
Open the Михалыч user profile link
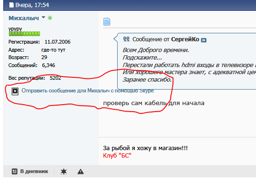tap(24, 18)
